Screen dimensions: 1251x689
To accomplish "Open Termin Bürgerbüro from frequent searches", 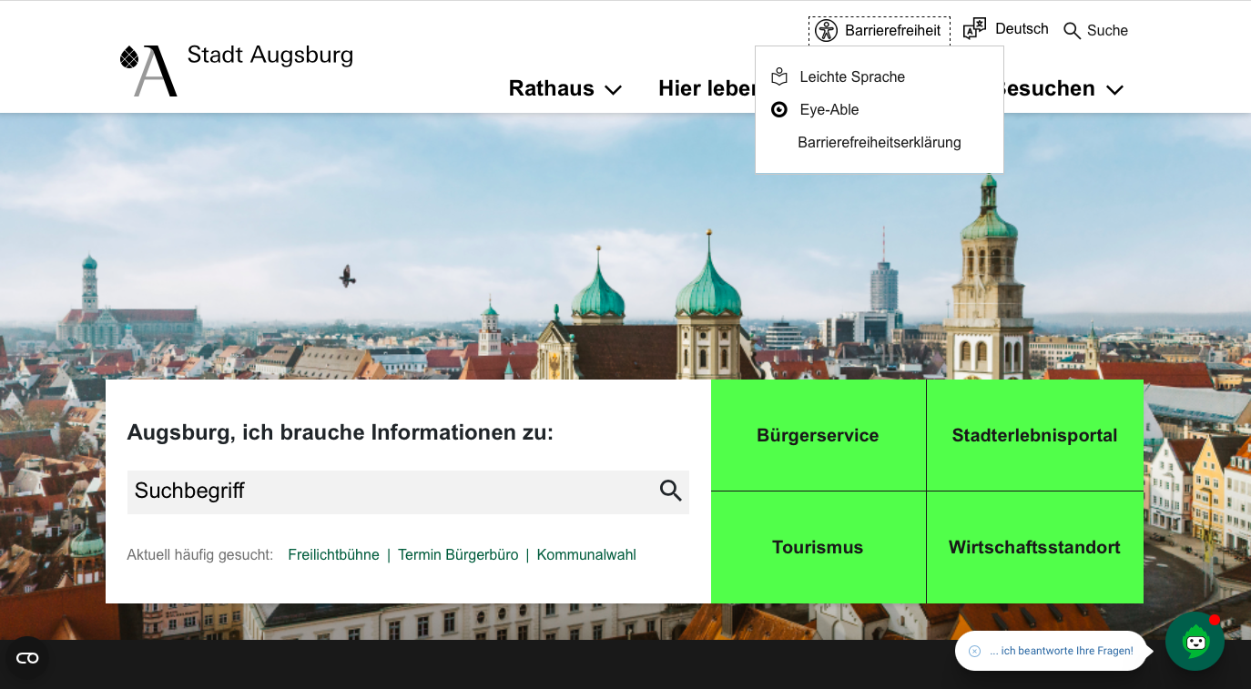I will 458,554.
